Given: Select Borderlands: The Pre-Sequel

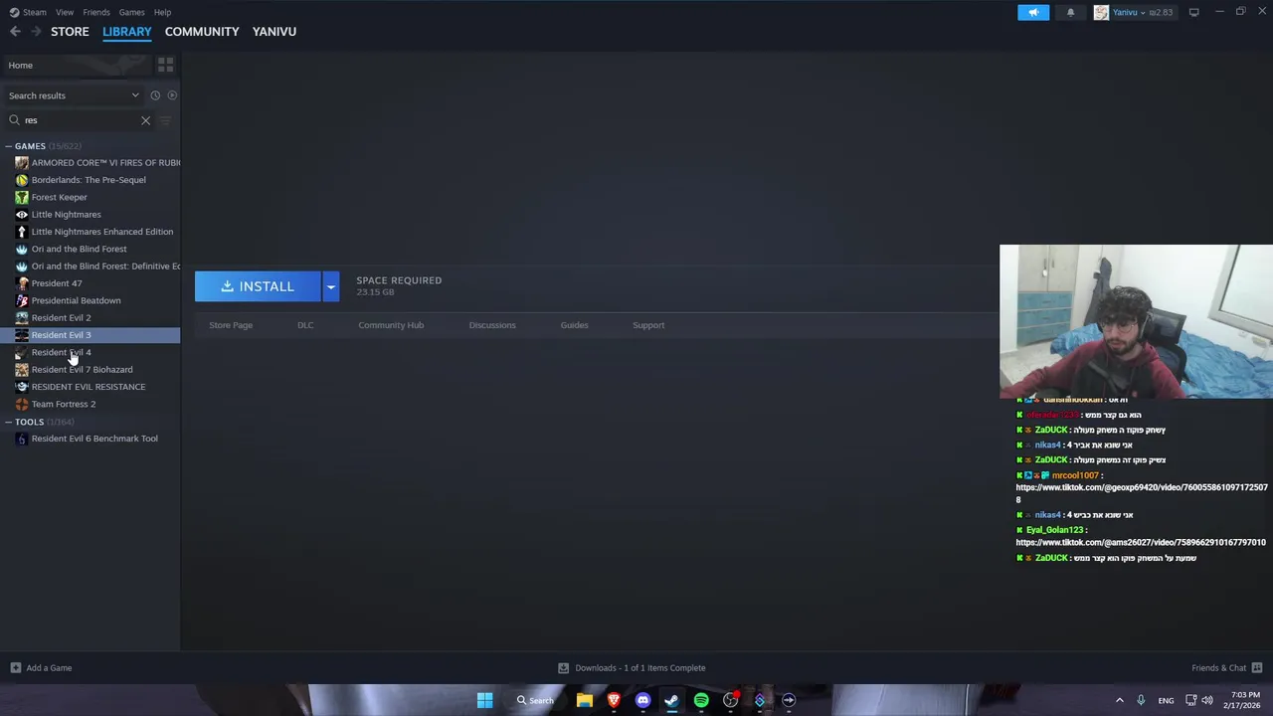Looking at the screenshot, I should pyautogui.click(x=91, y=180).
